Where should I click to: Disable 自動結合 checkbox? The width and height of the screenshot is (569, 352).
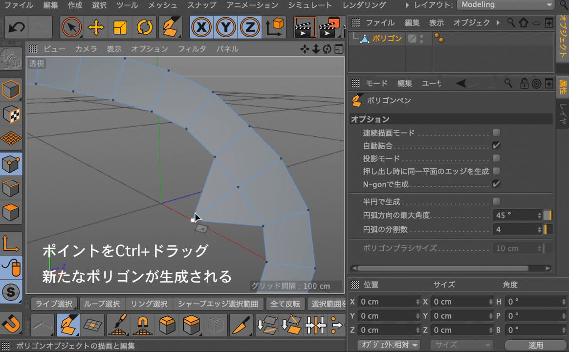click(496, 145)
